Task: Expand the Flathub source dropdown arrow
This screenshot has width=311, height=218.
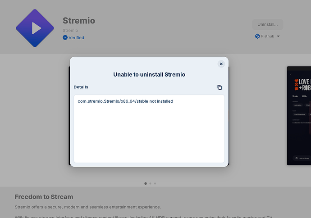Action: point(278,36)
